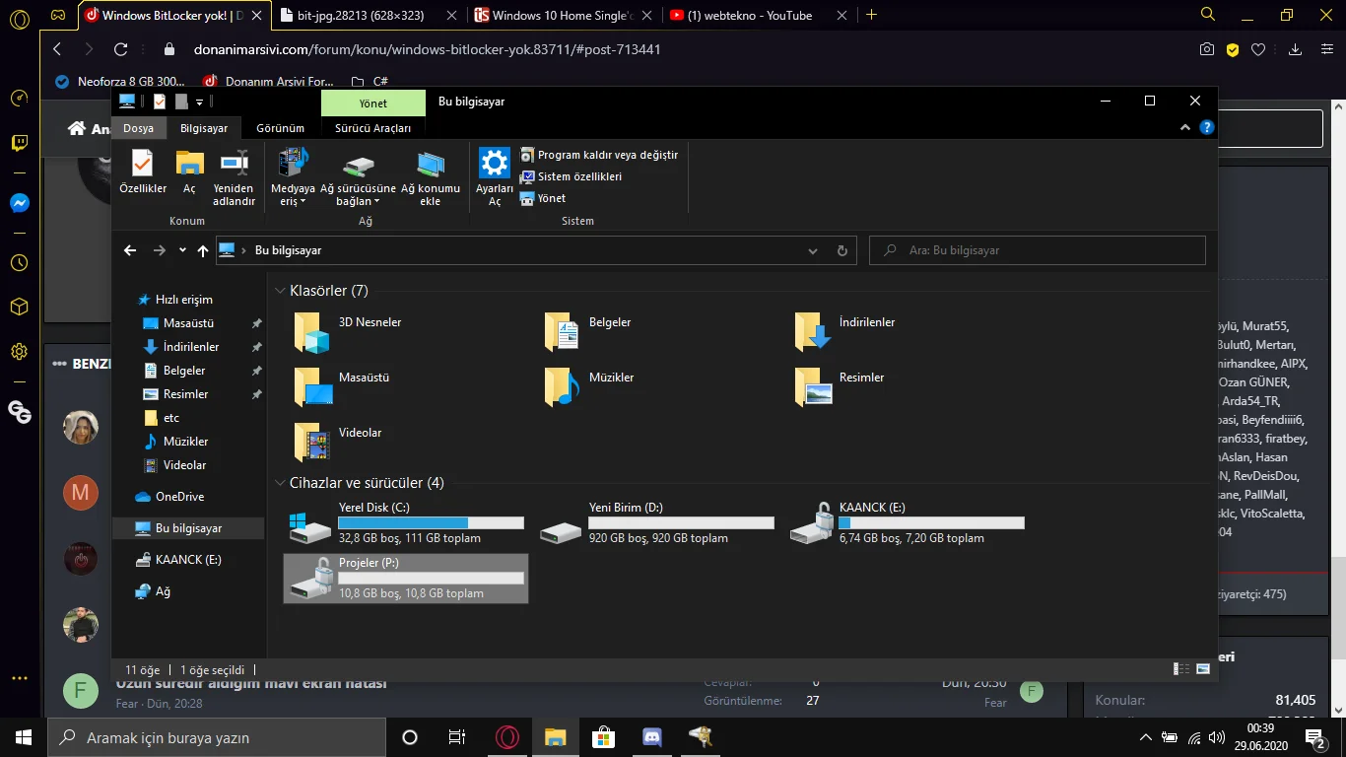The image size is (1346, 757).
Task: Click the Ara: Bu bilgisayar search box
Action: [x=1037, y=250]
